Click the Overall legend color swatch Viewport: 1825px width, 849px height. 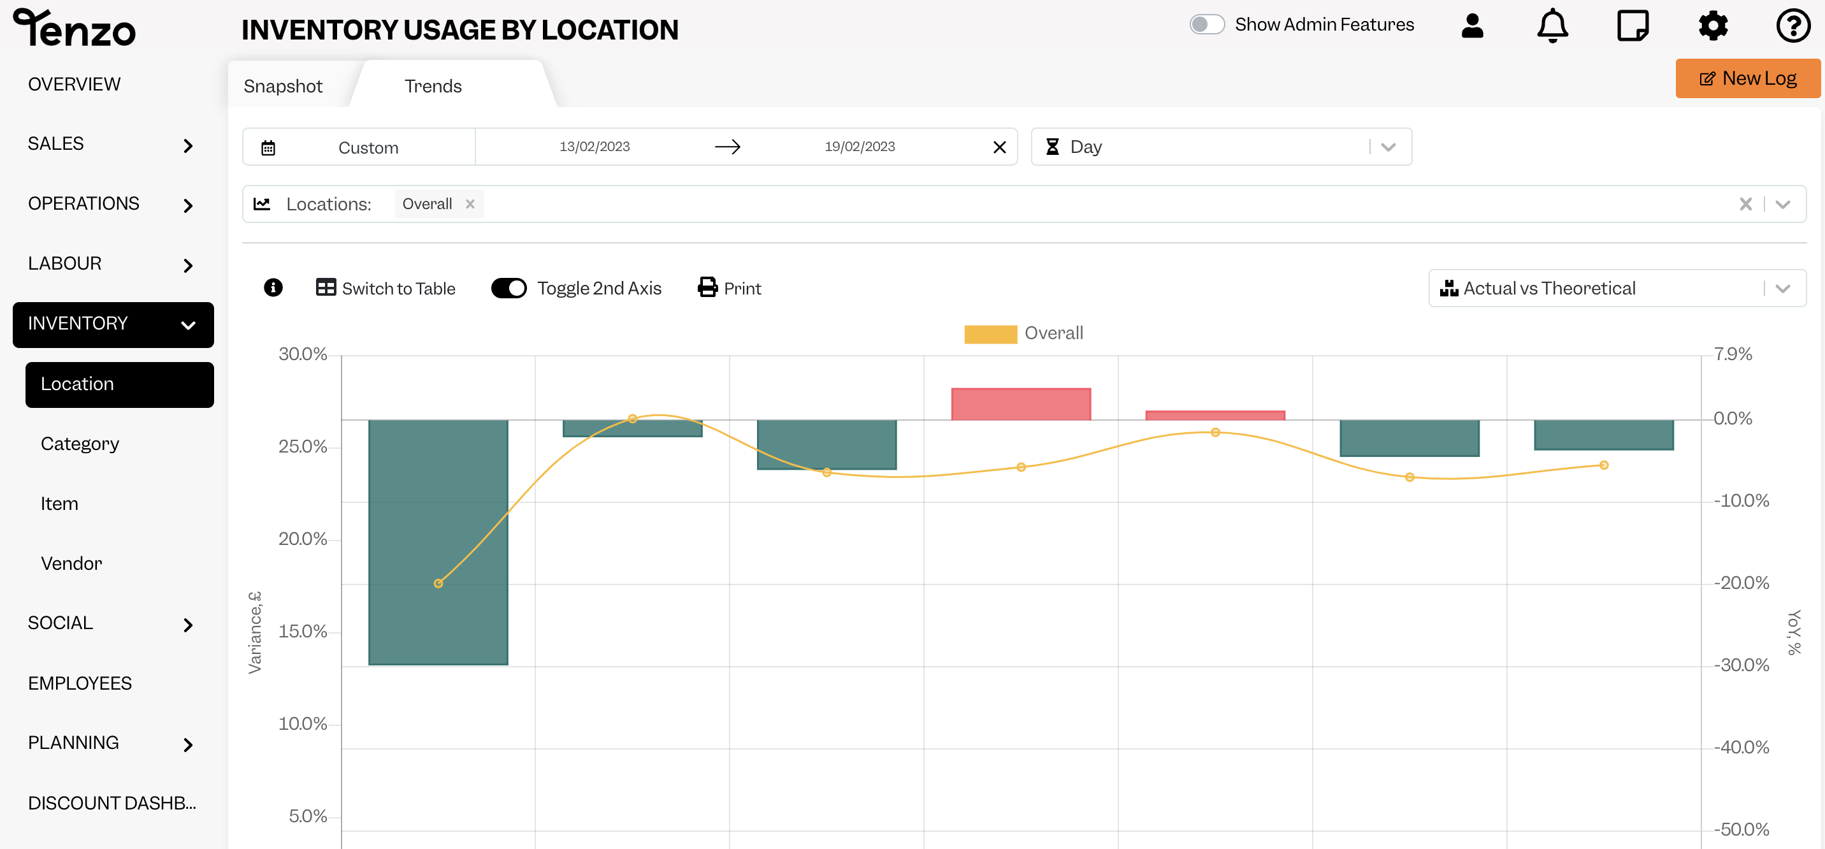[990, 334]
